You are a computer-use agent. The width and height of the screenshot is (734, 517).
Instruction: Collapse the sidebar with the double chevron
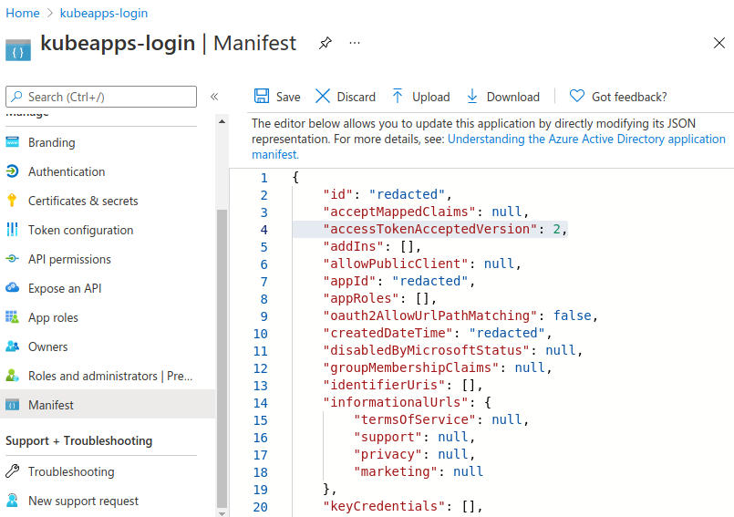[x=214, y=97]
